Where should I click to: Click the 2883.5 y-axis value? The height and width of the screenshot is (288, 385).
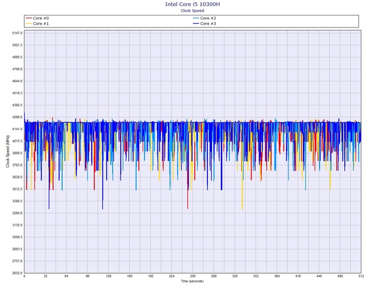(17, 249)
